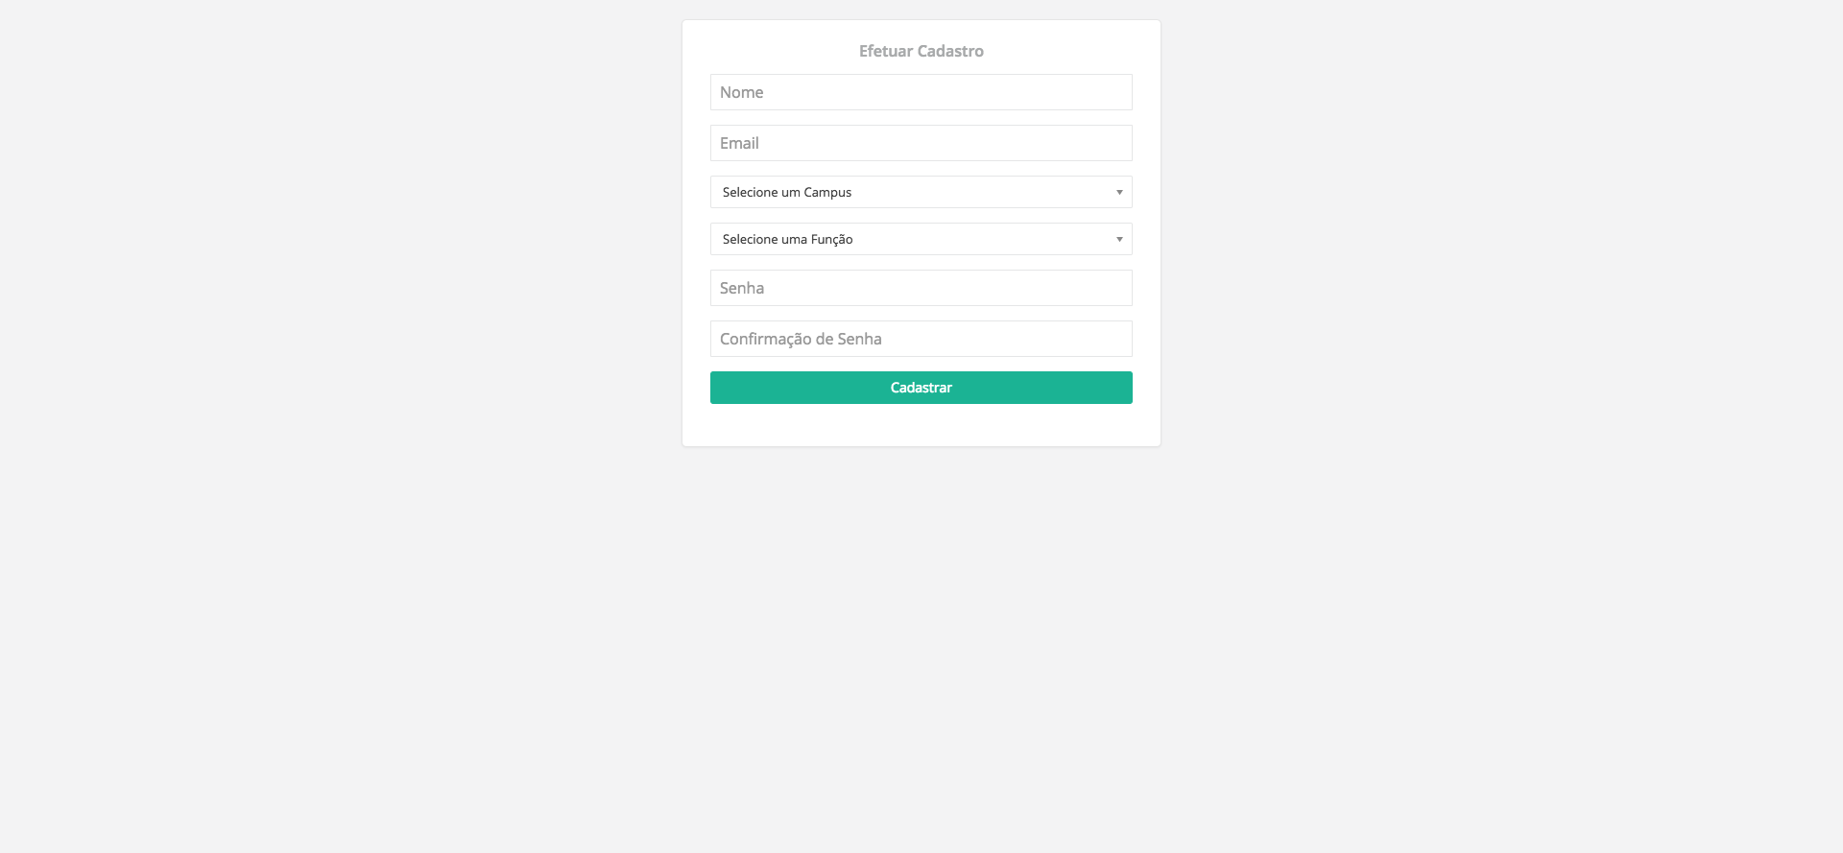Screen dimensions: 1843x853
Task: Click the "Selecione uma Função" placeholder text
Action: click(787, 239)
